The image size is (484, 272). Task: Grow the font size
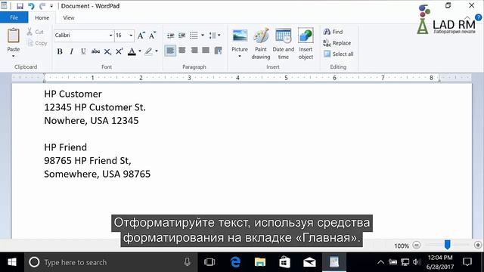(x=141, y=36)
